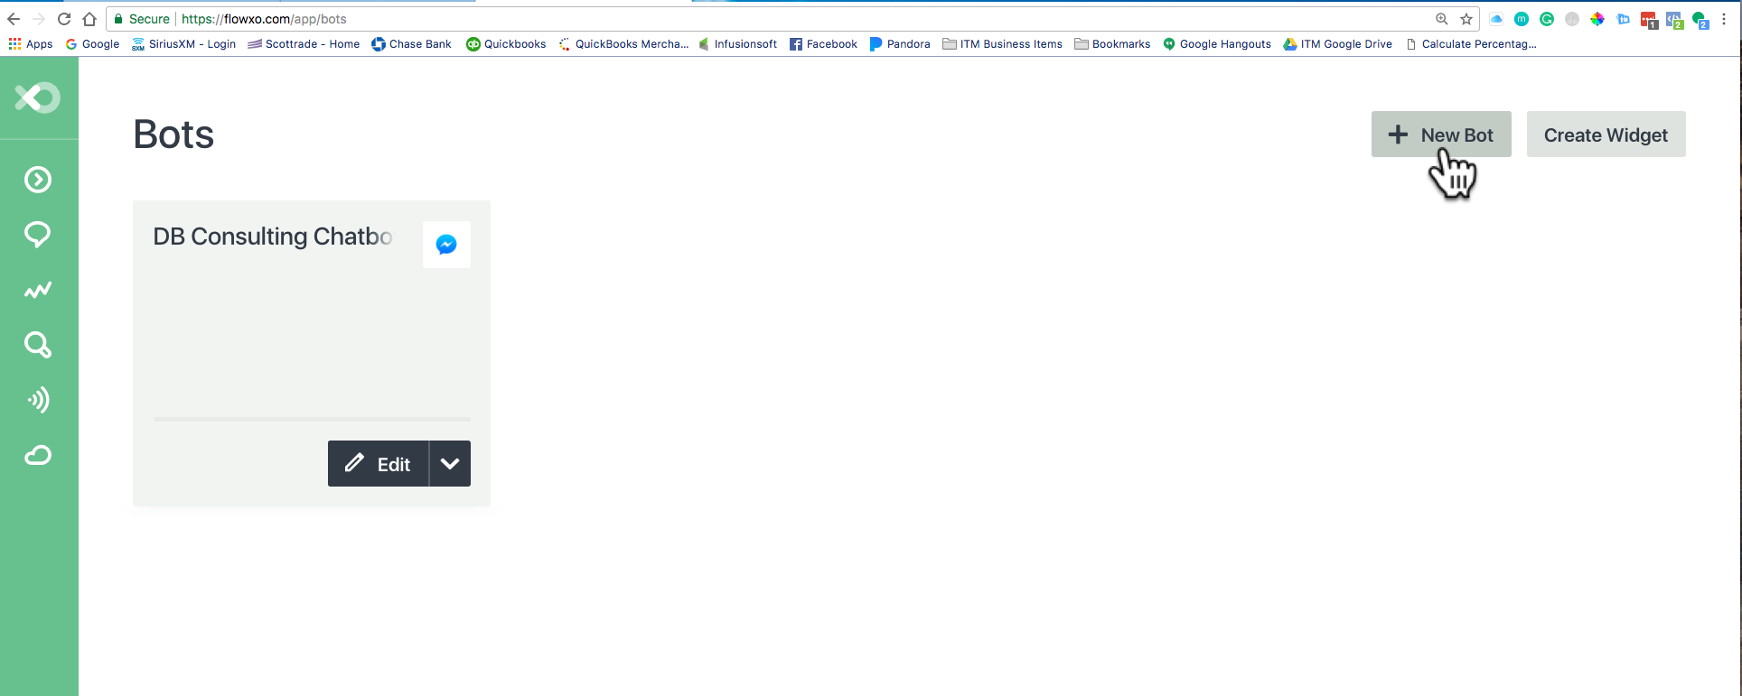Click the red extension icon with badge 1
This screenshot has height=696, width=1742.
pyautogui.click(x=1649, y=20)
